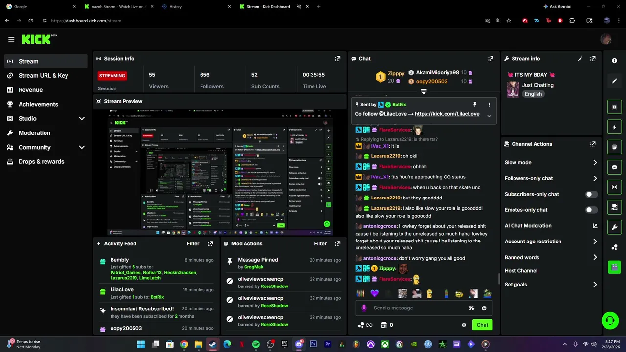Open the emoji picker in chat box
Image resolution: width=626 pixels, height=352 pixels.
coord(484,308)
